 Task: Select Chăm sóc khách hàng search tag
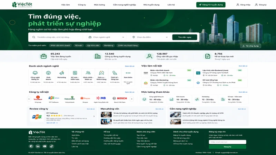(x=128, y=45)
